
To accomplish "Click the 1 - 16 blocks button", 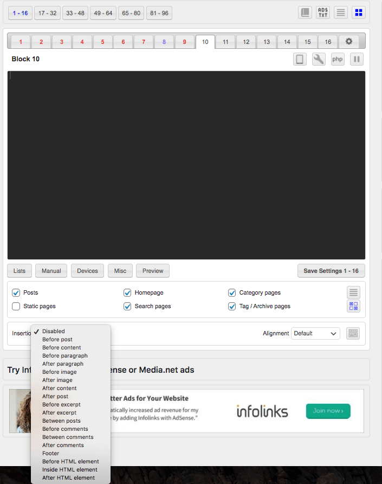I will pyautogui.click(x=21, y=13).
